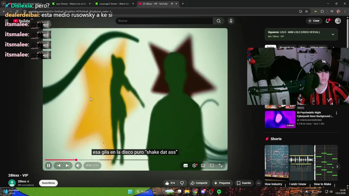Go to the YouTube home logo

pos(22,21)
